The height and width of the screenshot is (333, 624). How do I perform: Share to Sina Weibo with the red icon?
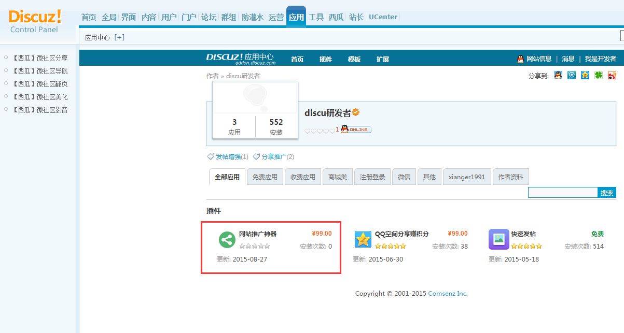click(612, 75)
